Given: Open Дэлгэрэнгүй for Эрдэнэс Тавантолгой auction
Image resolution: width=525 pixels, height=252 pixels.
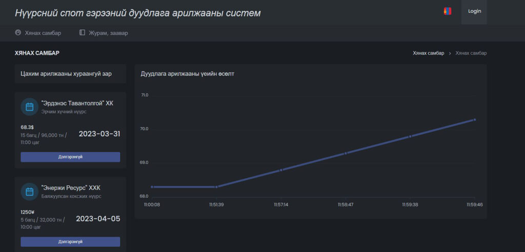Looking at the screenshot, I should pos(70,157).
